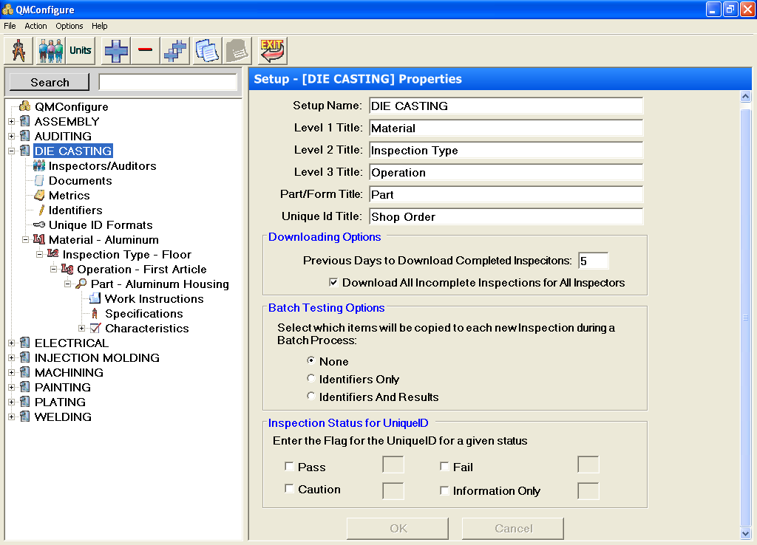Open the File menu
The width and height of the screenshot is (757, 545).
pyautogui.click(x=10, y=26)
